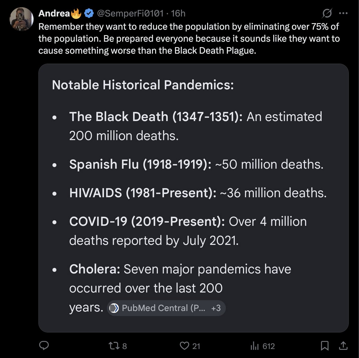Open the three-dot more options menu
The image size is (359, 358).
343,13
